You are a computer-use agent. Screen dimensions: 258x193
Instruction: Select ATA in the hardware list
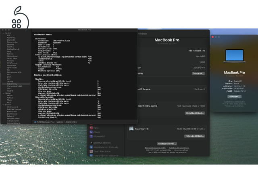(x=8, y=35)
